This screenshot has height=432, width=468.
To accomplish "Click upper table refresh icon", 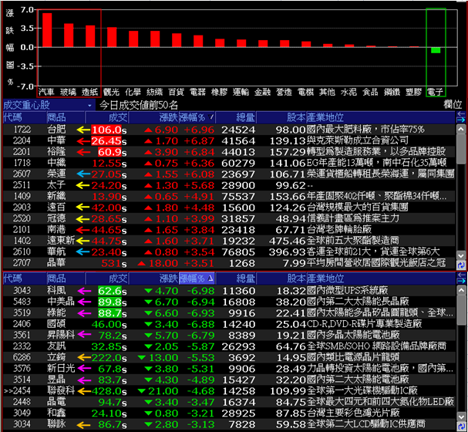I will [461, 265].
